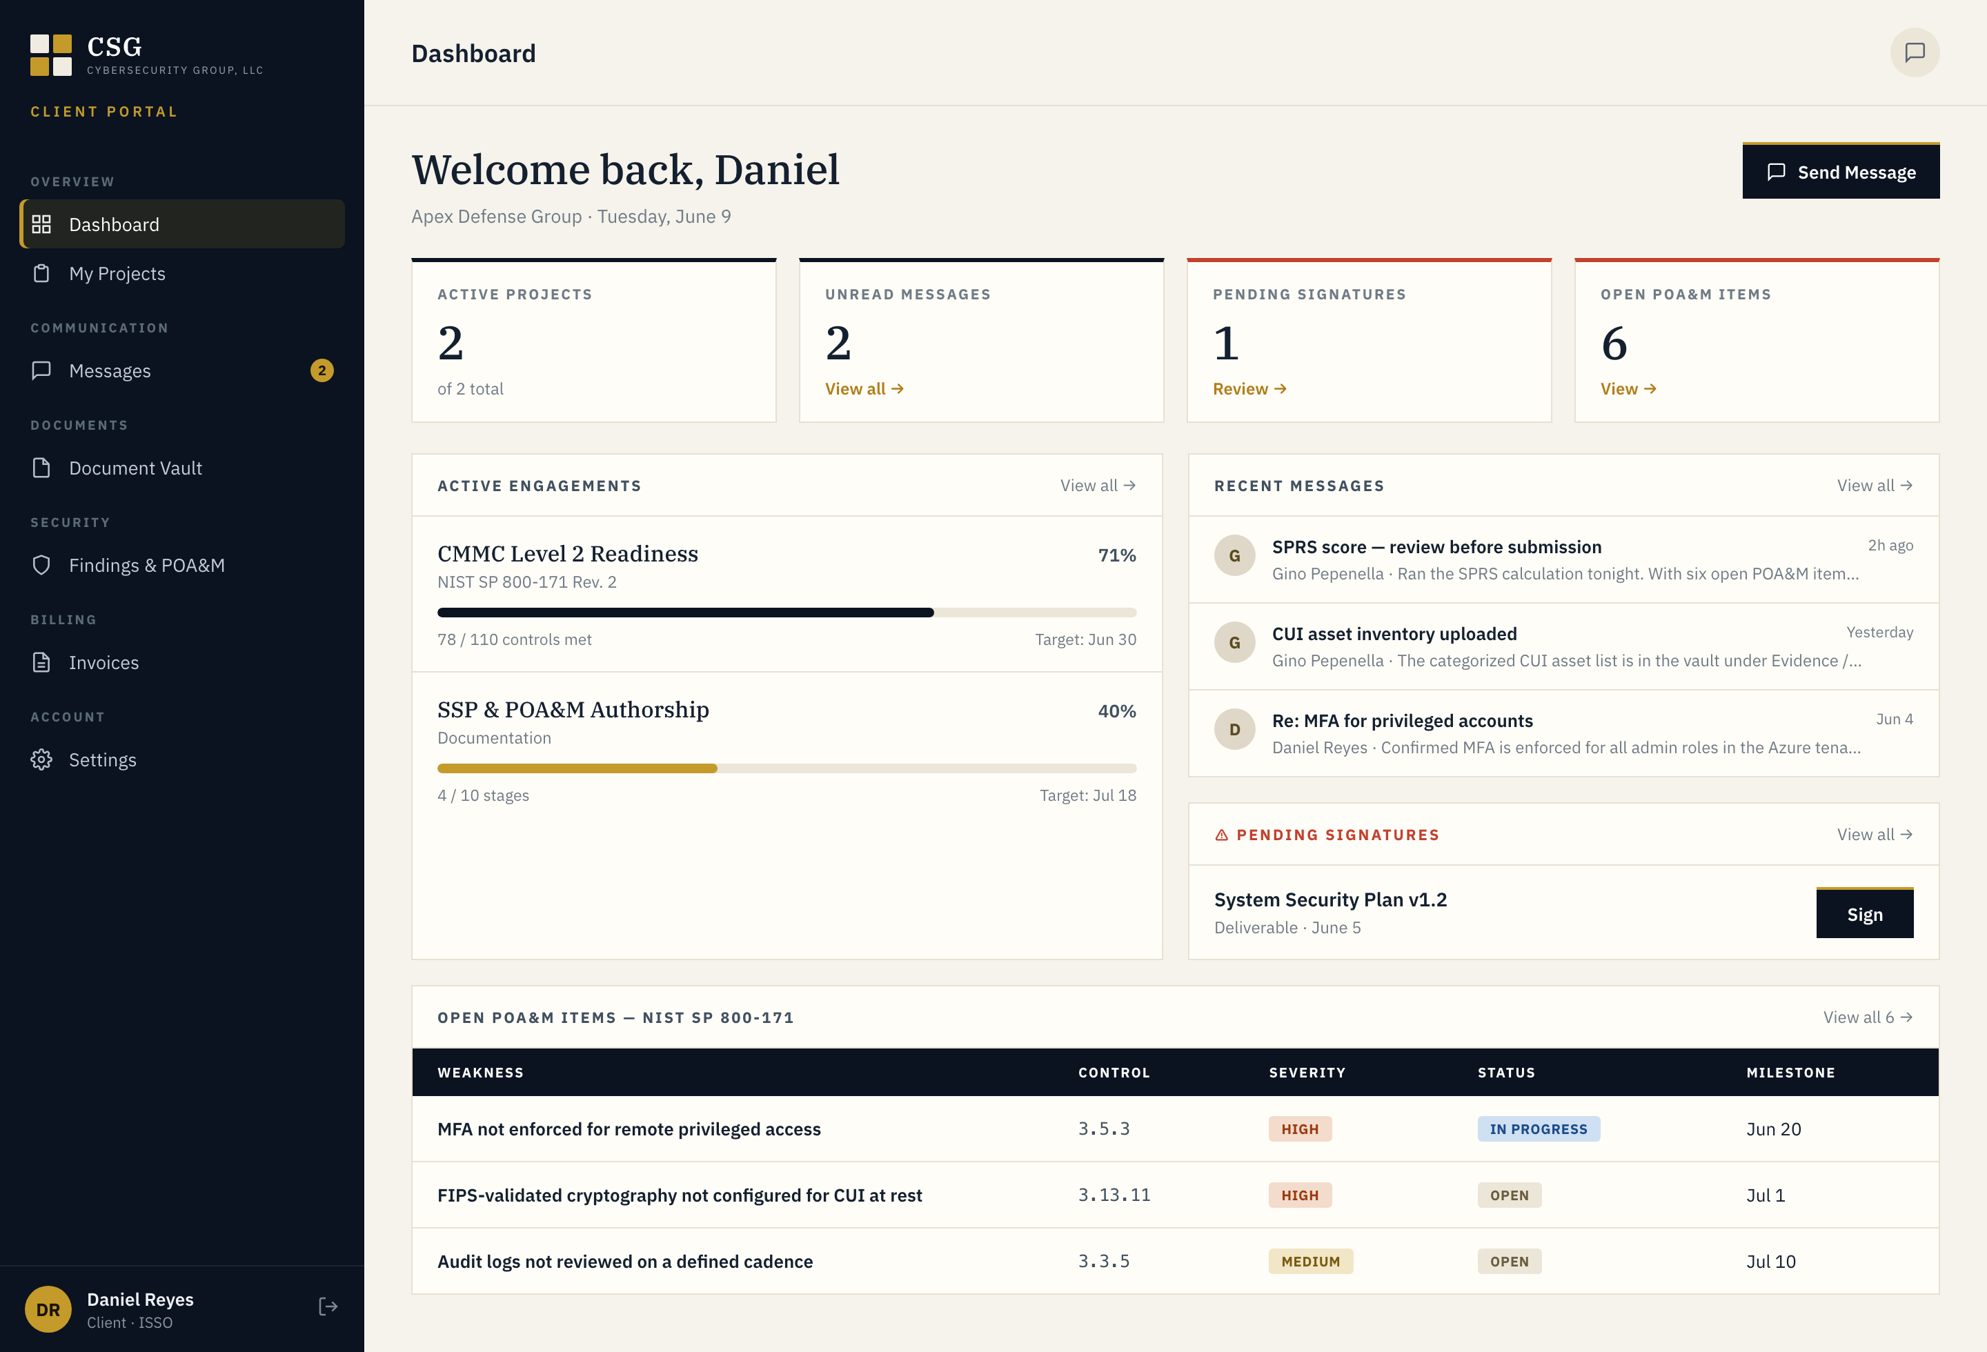Click the Severity column header

(1307, 1073)
